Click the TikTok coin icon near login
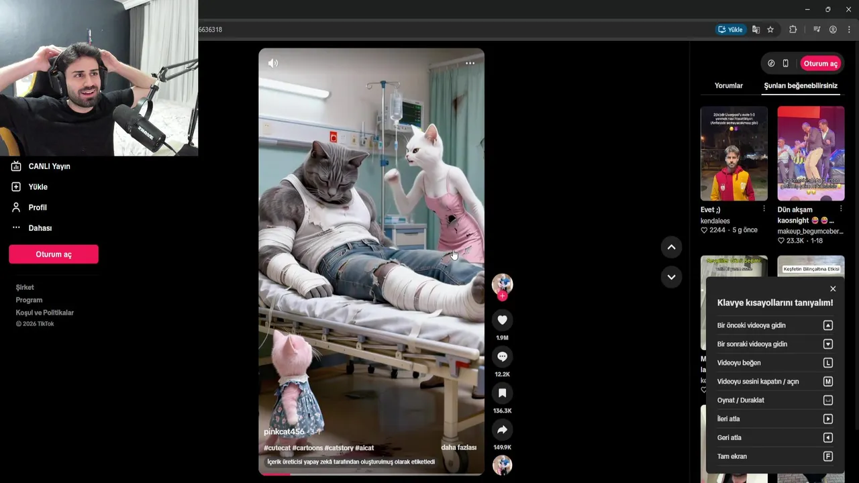The height and width of the screenshot is (483, 859). (771, 63)
